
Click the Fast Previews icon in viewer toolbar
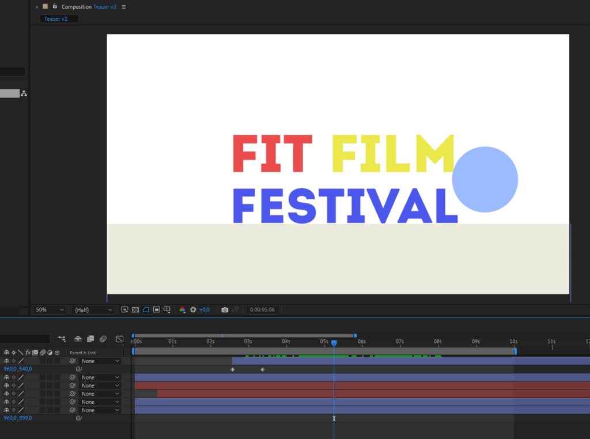pyautogui.click(x=124, y=310)
